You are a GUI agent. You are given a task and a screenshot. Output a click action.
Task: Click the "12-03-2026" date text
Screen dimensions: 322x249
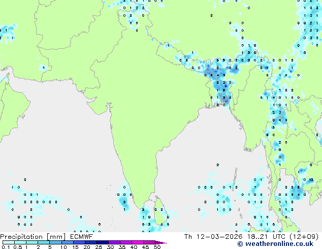tap(219, 236)
